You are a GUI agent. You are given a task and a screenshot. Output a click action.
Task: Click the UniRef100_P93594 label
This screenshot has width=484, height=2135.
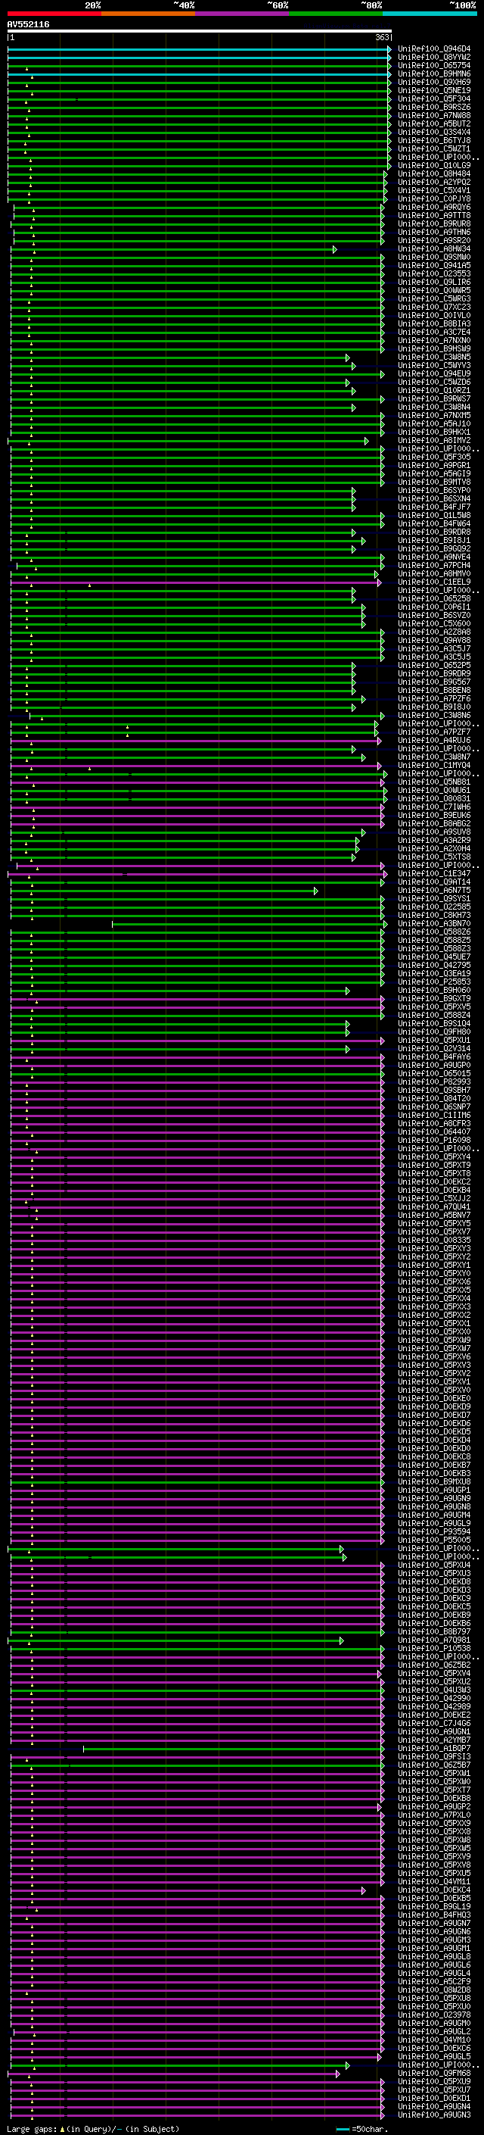click(434, 1531)
